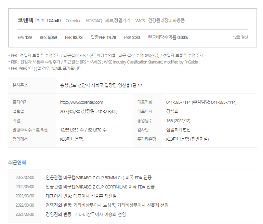Click the English name Corentec

click(x=73, y=21)
